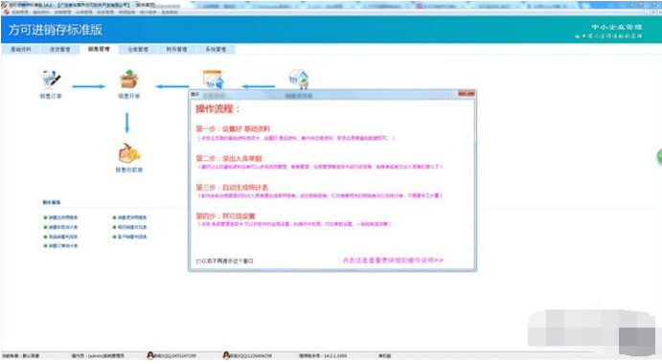Switch to the 基础资料 tab
This screenshot has width=662, height=364.
[21, 50]
